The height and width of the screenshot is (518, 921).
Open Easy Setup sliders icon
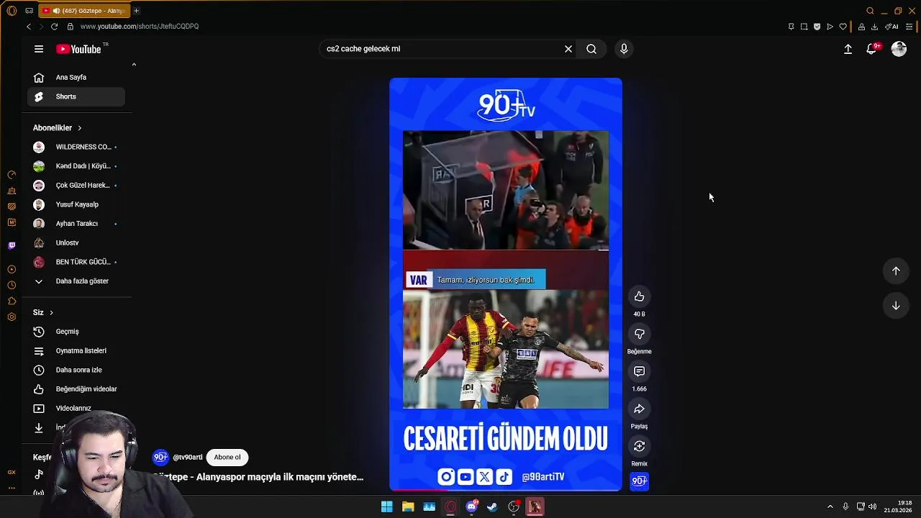click(909, 27)
